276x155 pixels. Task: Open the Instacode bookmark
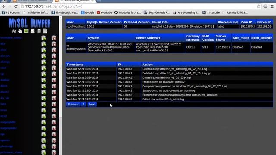point(211,12)
